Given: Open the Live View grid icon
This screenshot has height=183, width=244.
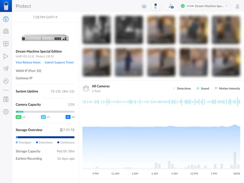Looking at the screenshot, I should pos(6,44).
